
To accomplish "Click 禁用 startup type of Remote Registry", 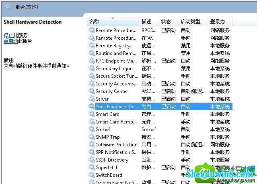I will pos(186,46).
